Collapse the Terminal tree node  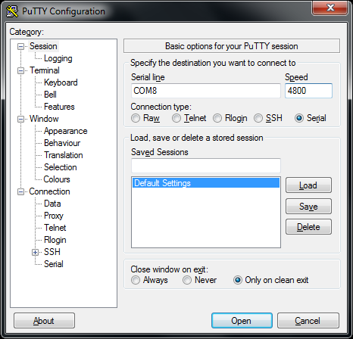(20, 71)
